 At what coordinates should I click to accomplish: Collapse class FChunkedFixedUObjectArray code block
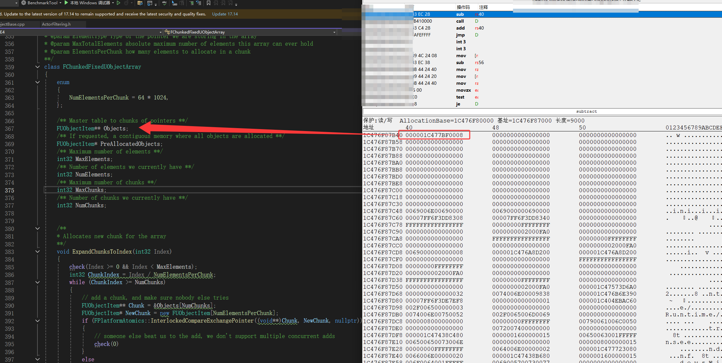(x=37, y=67)
